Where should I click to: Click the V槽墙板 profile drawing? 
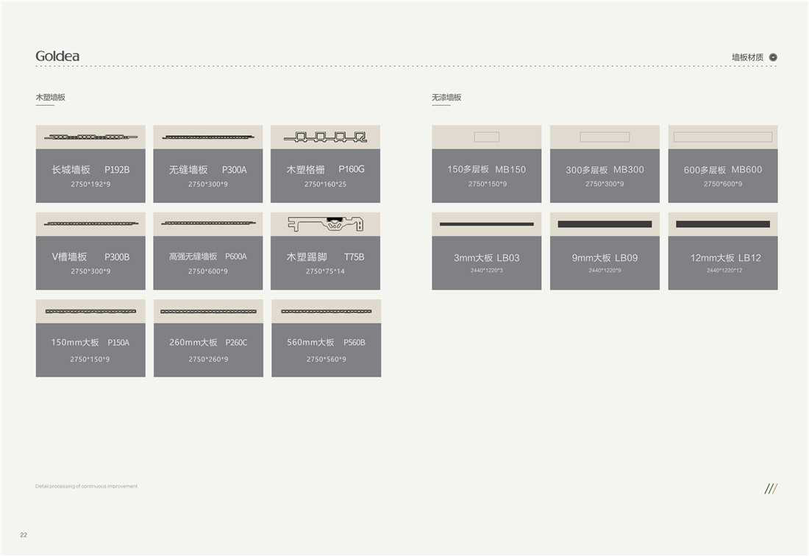90,224
